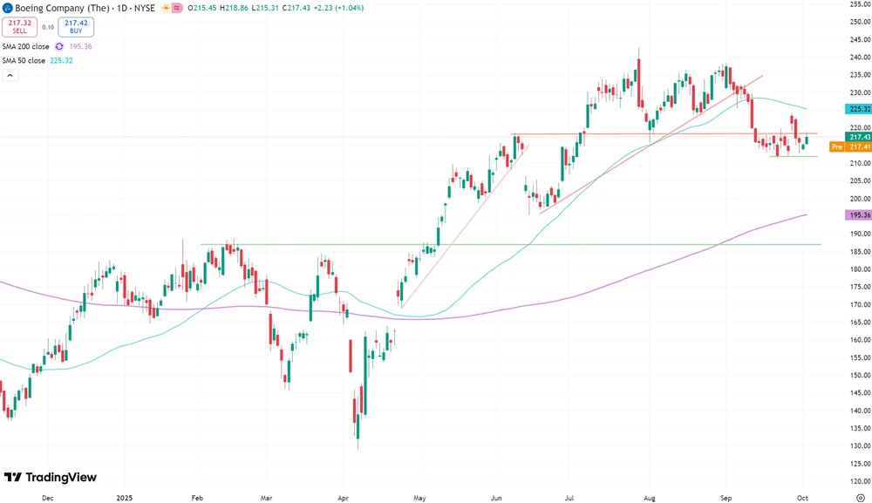Click the SELL order icon button showing 217.32
This screenshot has width=872, height=503.
(19, 26)
